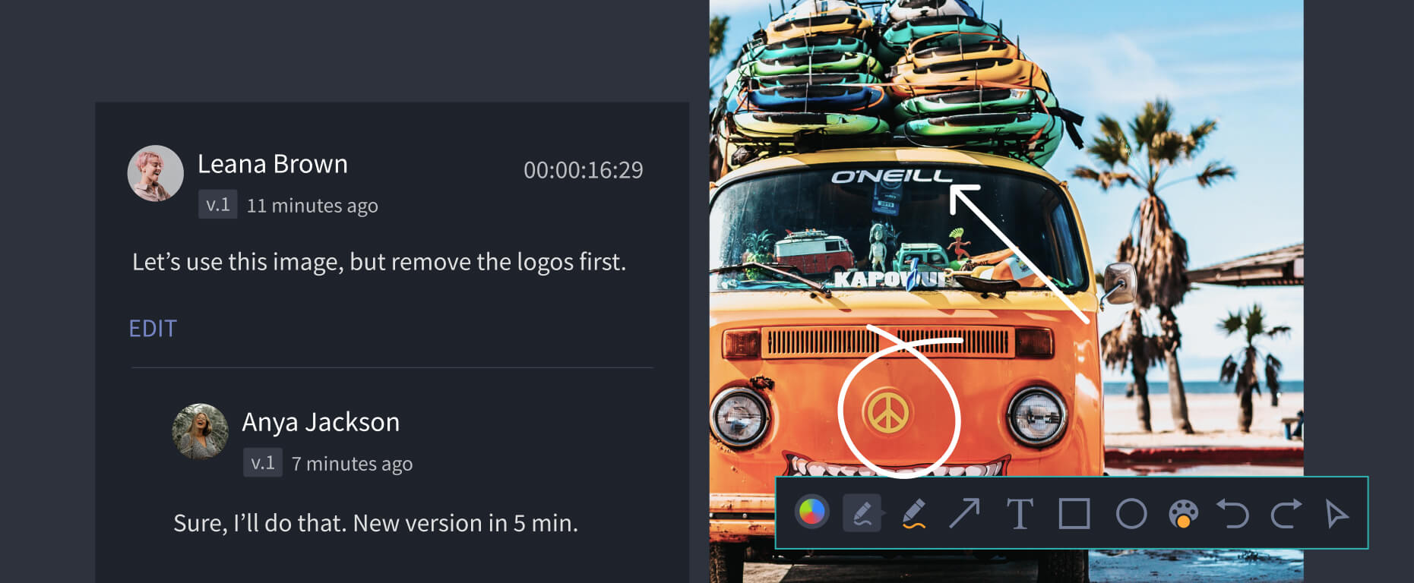Click the Anya Jackson name
Screen dimensions: 1414x583
321,422
